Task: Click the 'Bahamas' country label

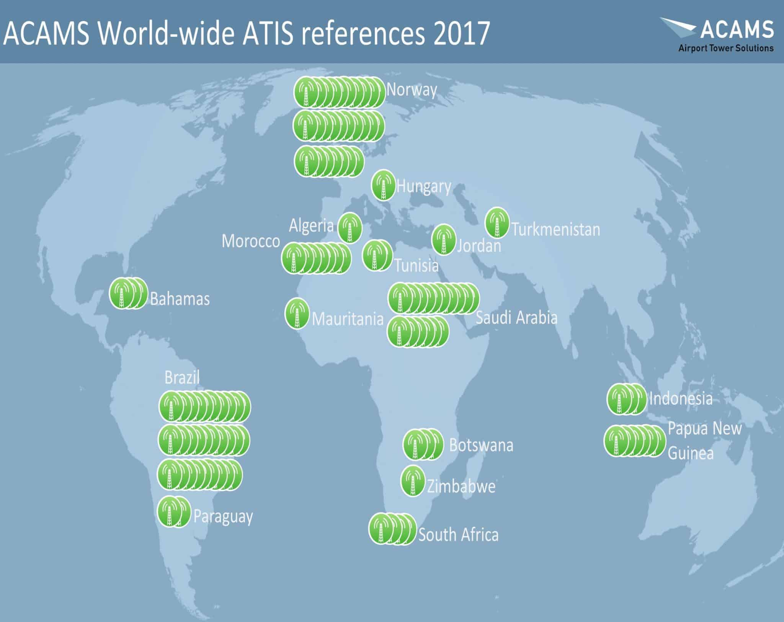Action: tap(180, 299)
